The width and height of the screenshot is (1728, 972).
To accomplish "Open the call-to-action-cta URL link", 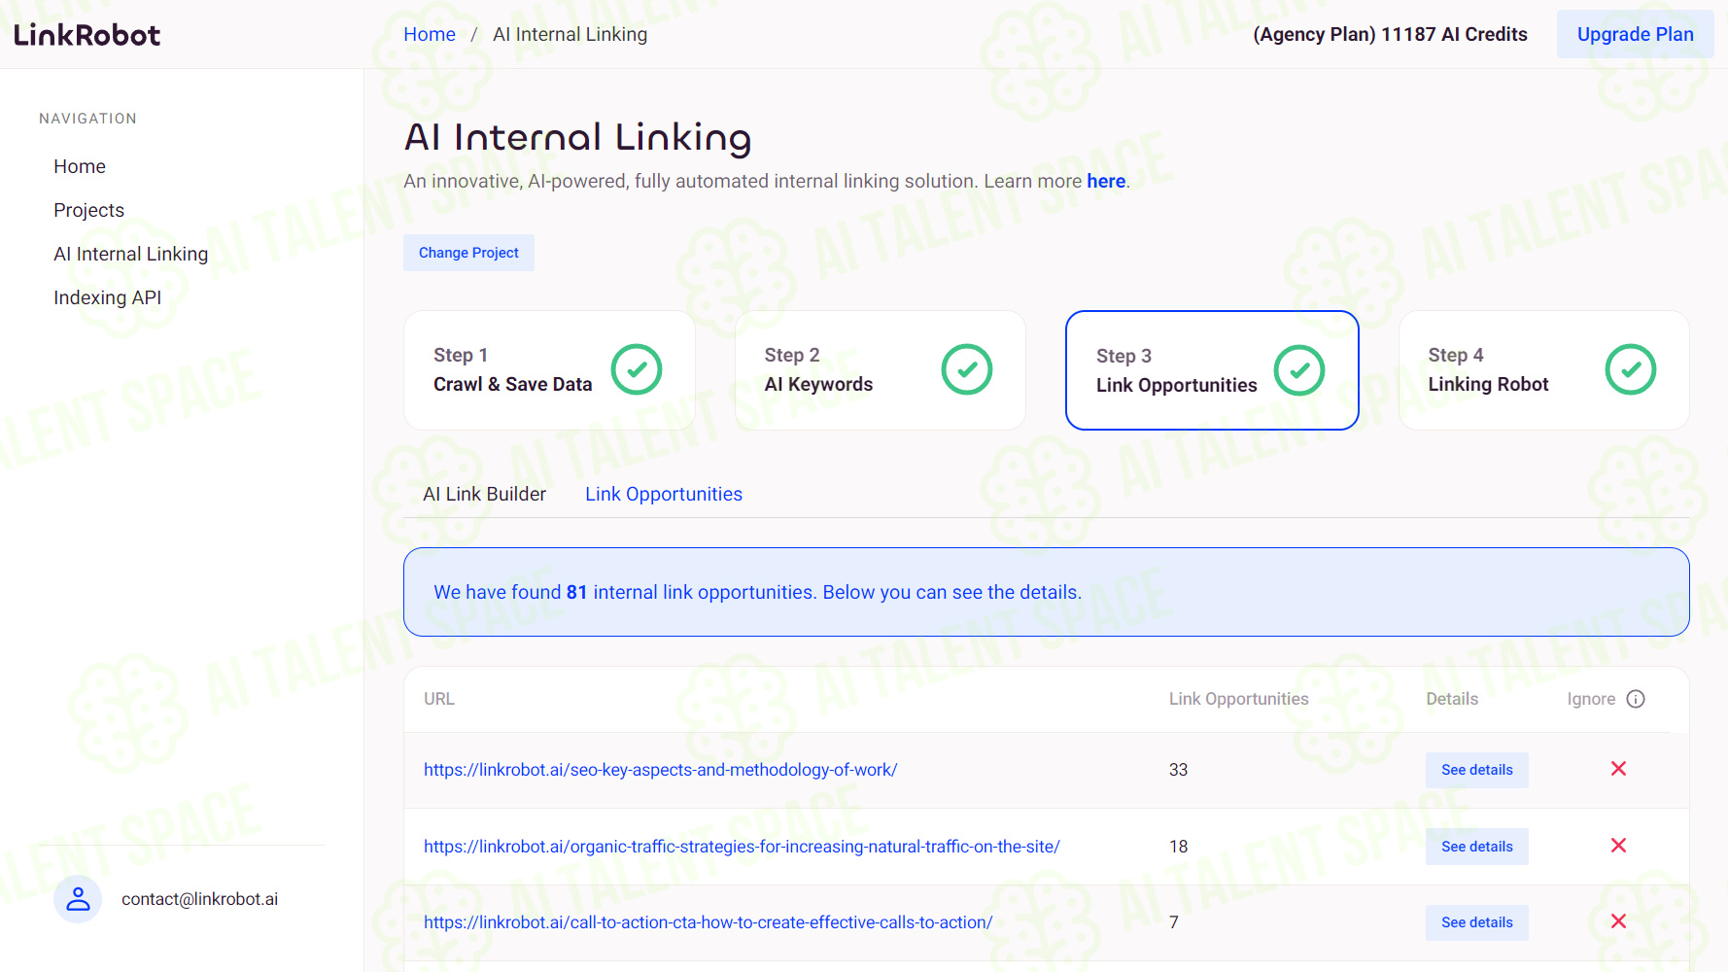I will (x=708, y=922).
